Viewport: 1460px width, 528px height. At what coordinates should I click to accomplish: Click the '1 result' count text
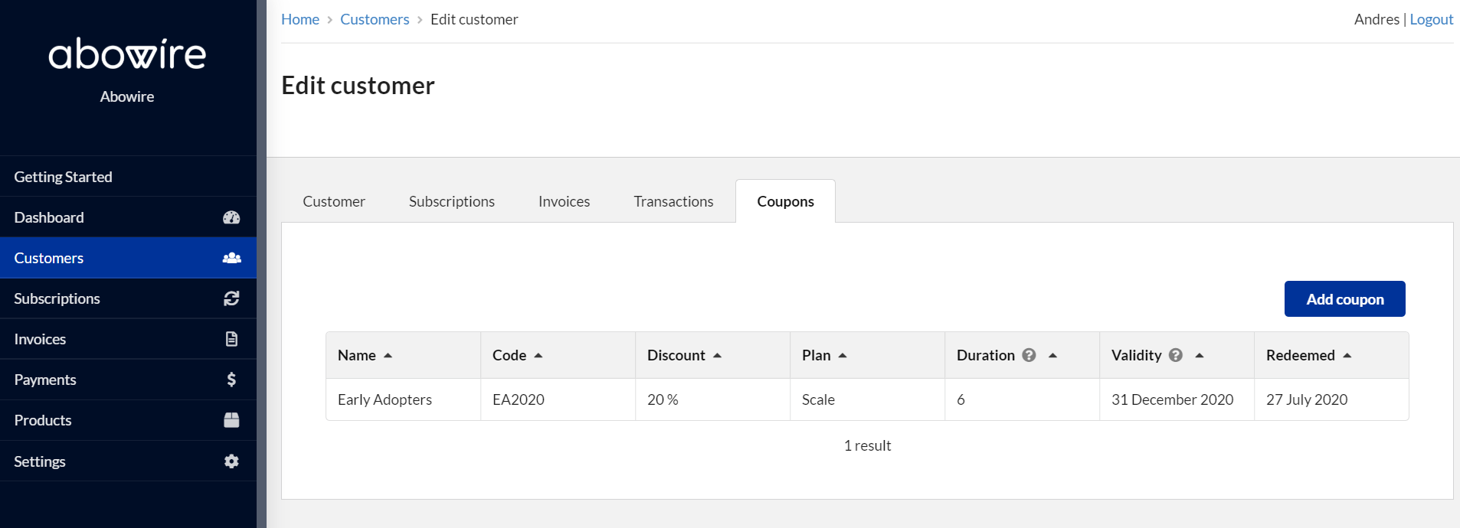tap(867, 445)
